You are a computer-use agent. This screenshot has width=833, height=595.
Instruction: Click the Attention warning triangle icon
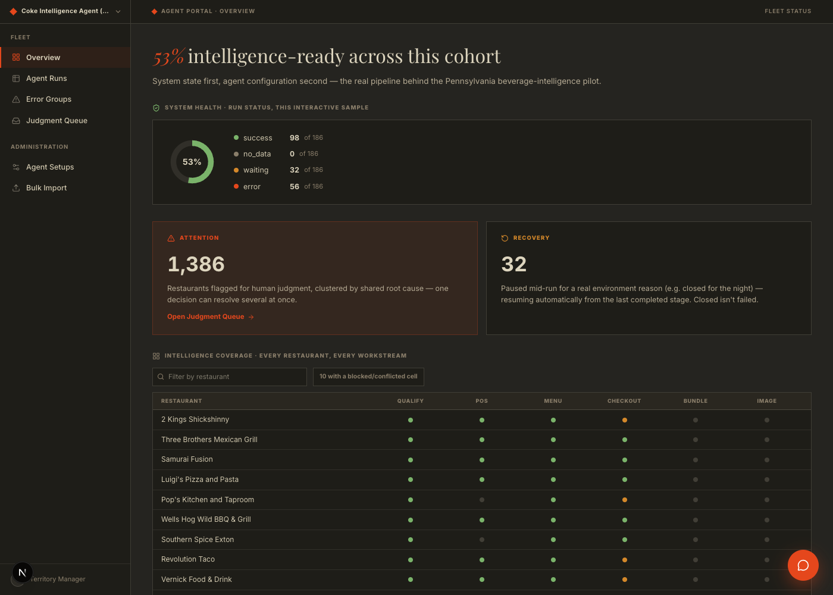[171, 238]
